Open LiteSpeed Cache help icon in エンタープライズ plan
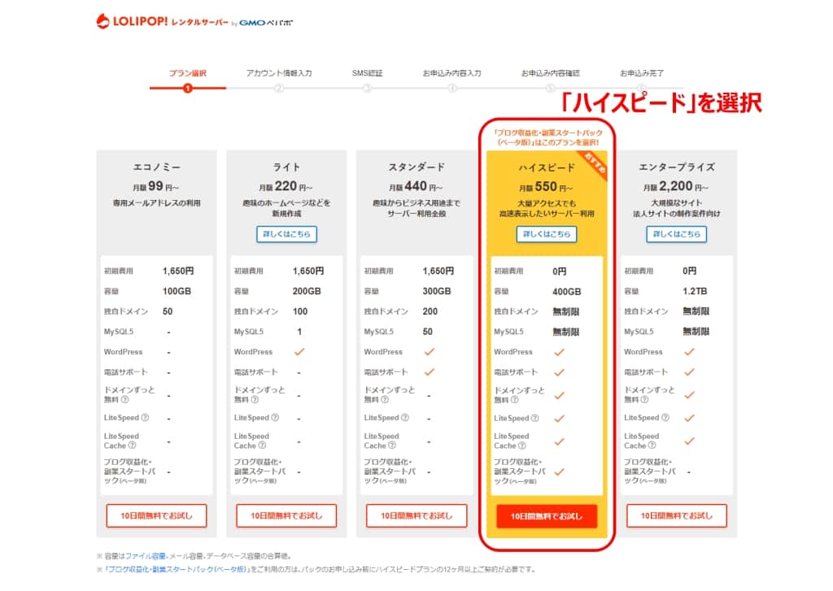833x591 pixels. pyautogui.click(x=652, y=445)
